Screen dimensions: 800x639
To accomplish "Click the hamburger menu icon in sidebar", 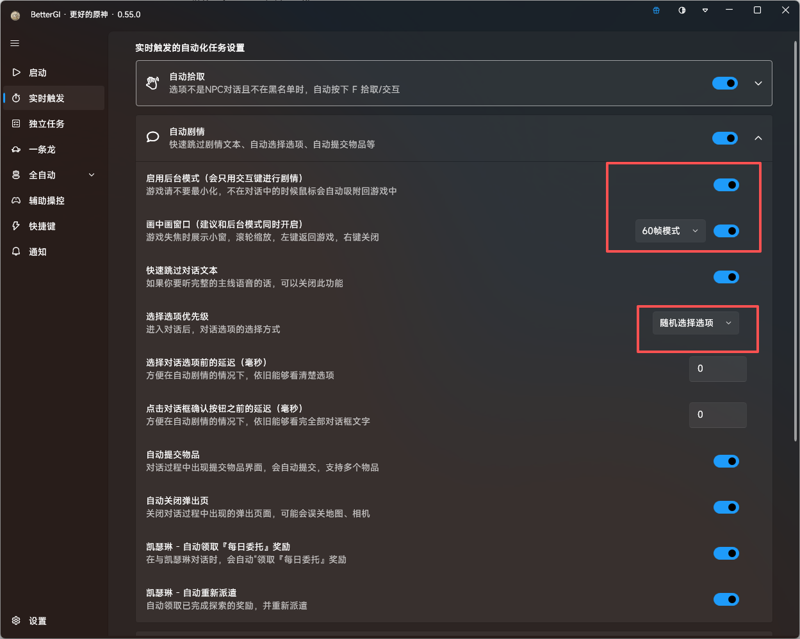I will coord(15,43).
